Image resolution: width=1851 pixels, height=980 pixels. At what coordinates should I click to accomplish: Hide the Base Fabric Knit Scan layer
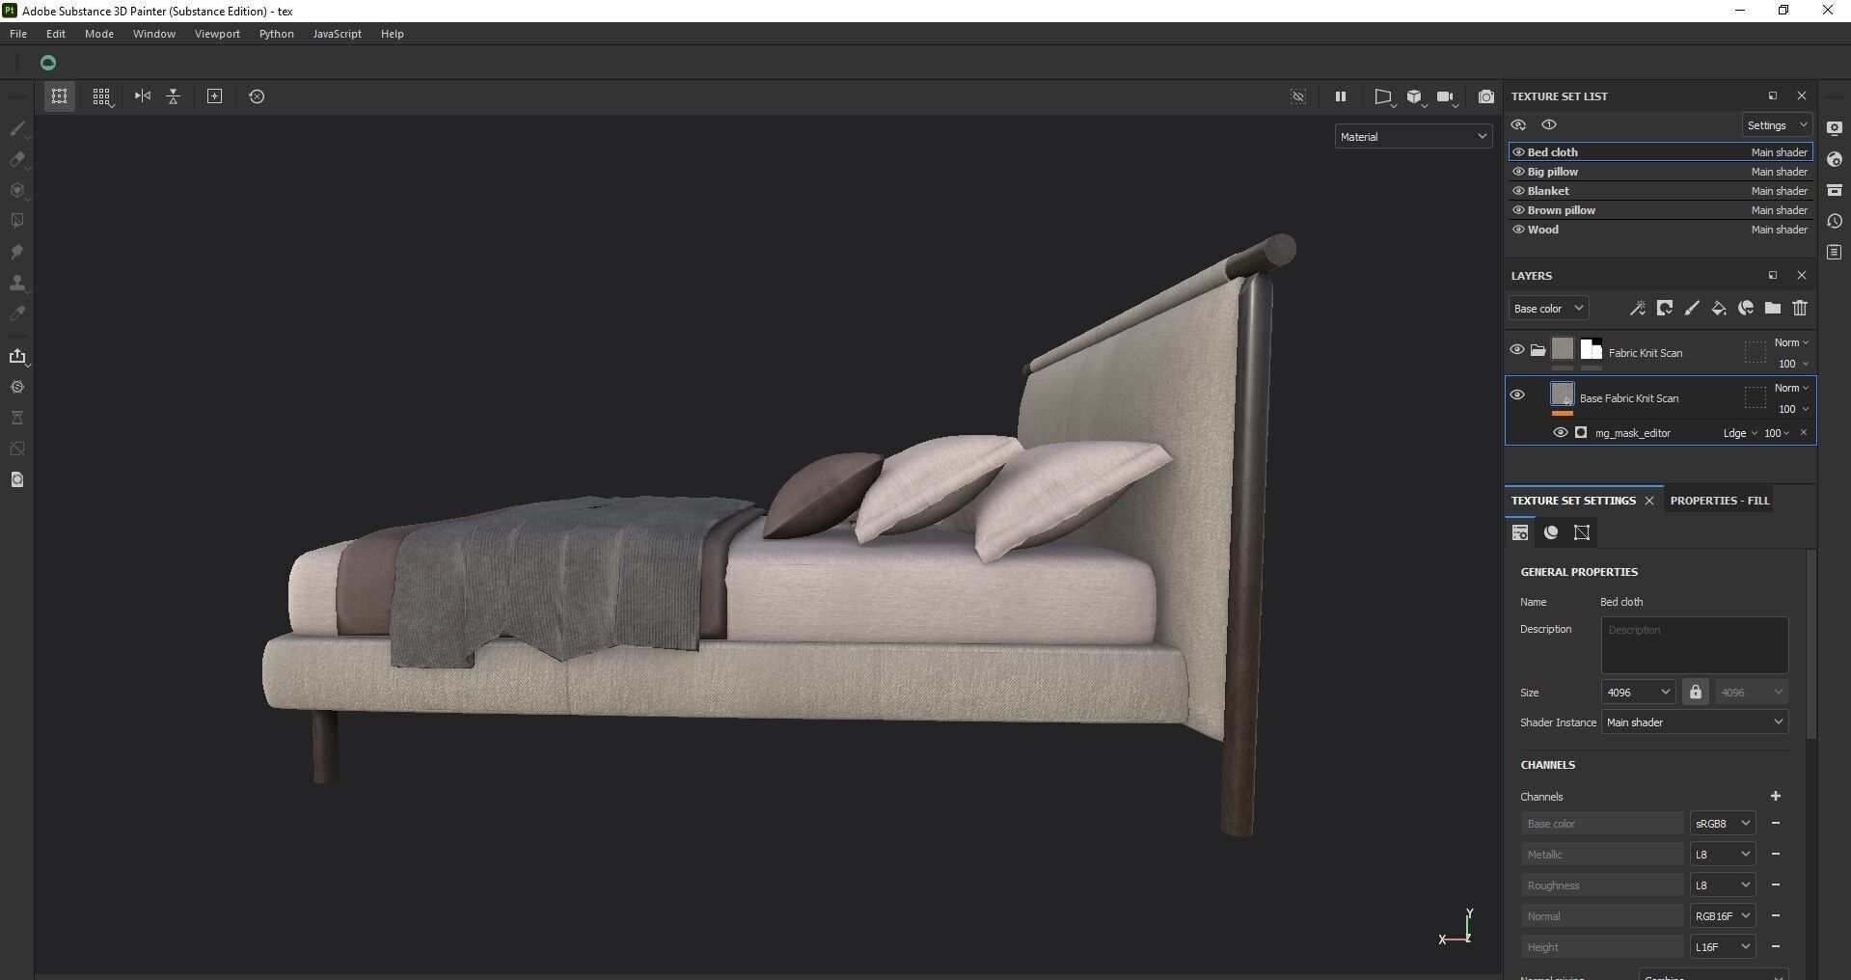pos(1517,395)
